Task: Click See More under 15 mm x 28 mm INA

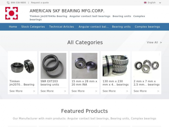Action: coord(78,91)
